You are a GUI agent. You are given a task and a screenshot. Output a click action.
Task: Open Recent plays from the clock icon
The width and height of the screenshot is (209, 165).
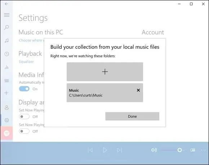(x=6, y=54)
